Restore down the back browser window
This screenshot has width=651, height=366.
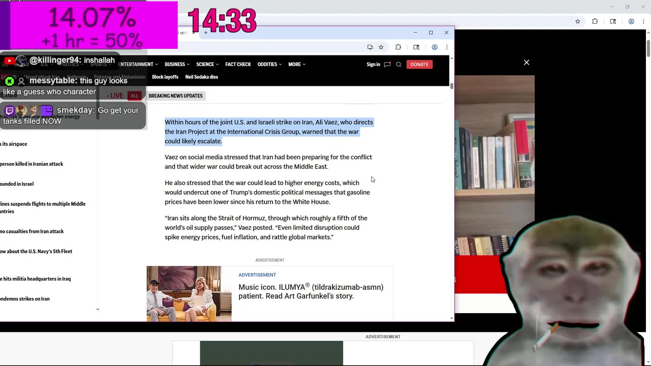point(628,7)
